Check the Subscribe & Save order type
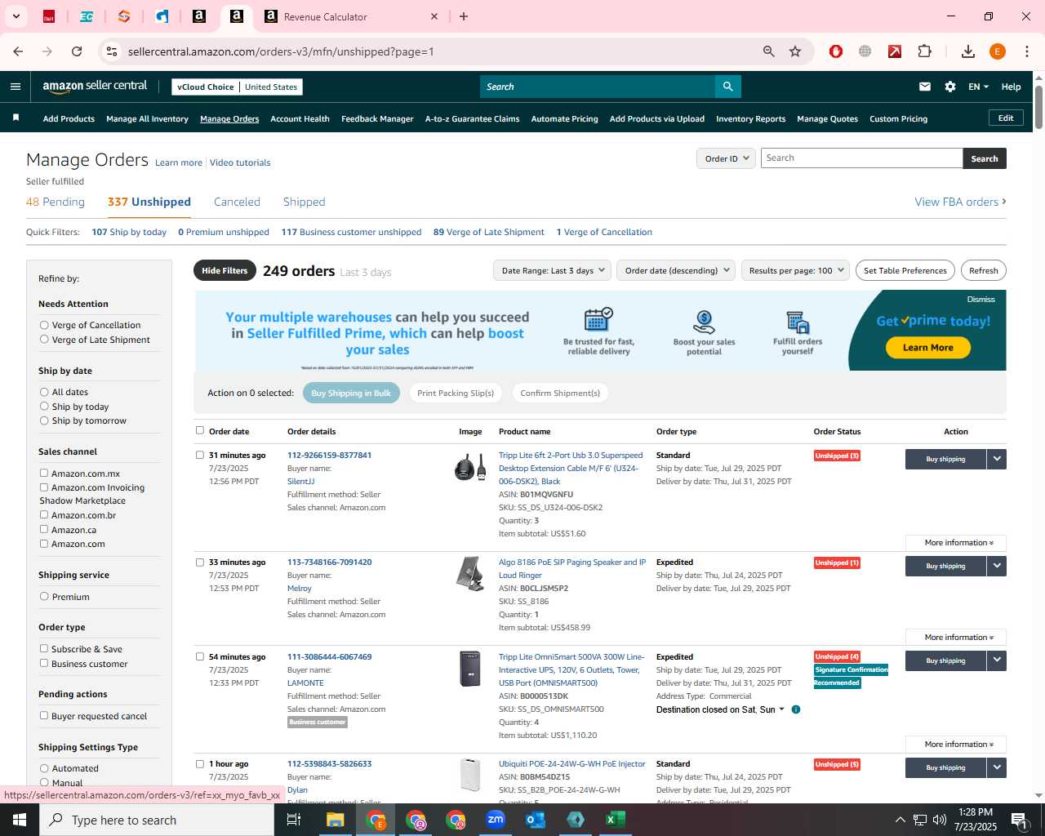 tap(44, 648)
